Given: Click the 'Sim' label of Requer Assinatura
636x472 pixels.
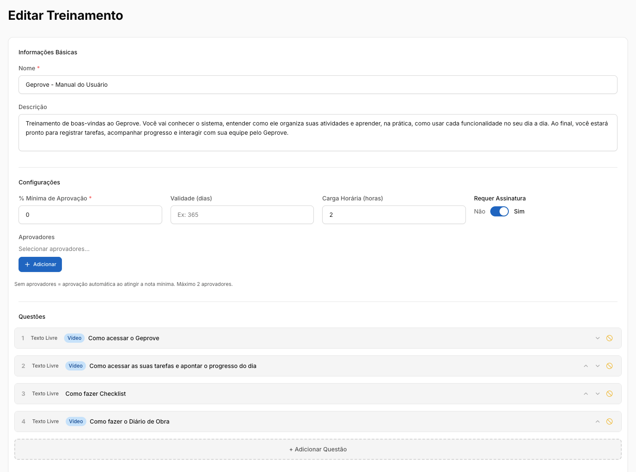Looking at the screenshot, I should tap(519, 211).
